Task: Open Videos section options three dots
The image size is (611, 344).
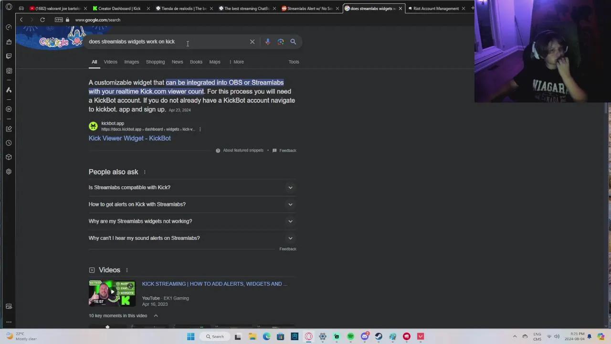Action: (x=127, y=270)
